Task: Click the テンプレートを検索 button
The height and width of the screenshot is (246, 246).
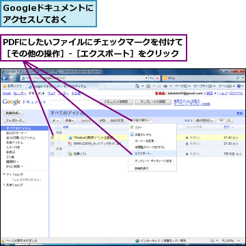Action: click(153, 102)
